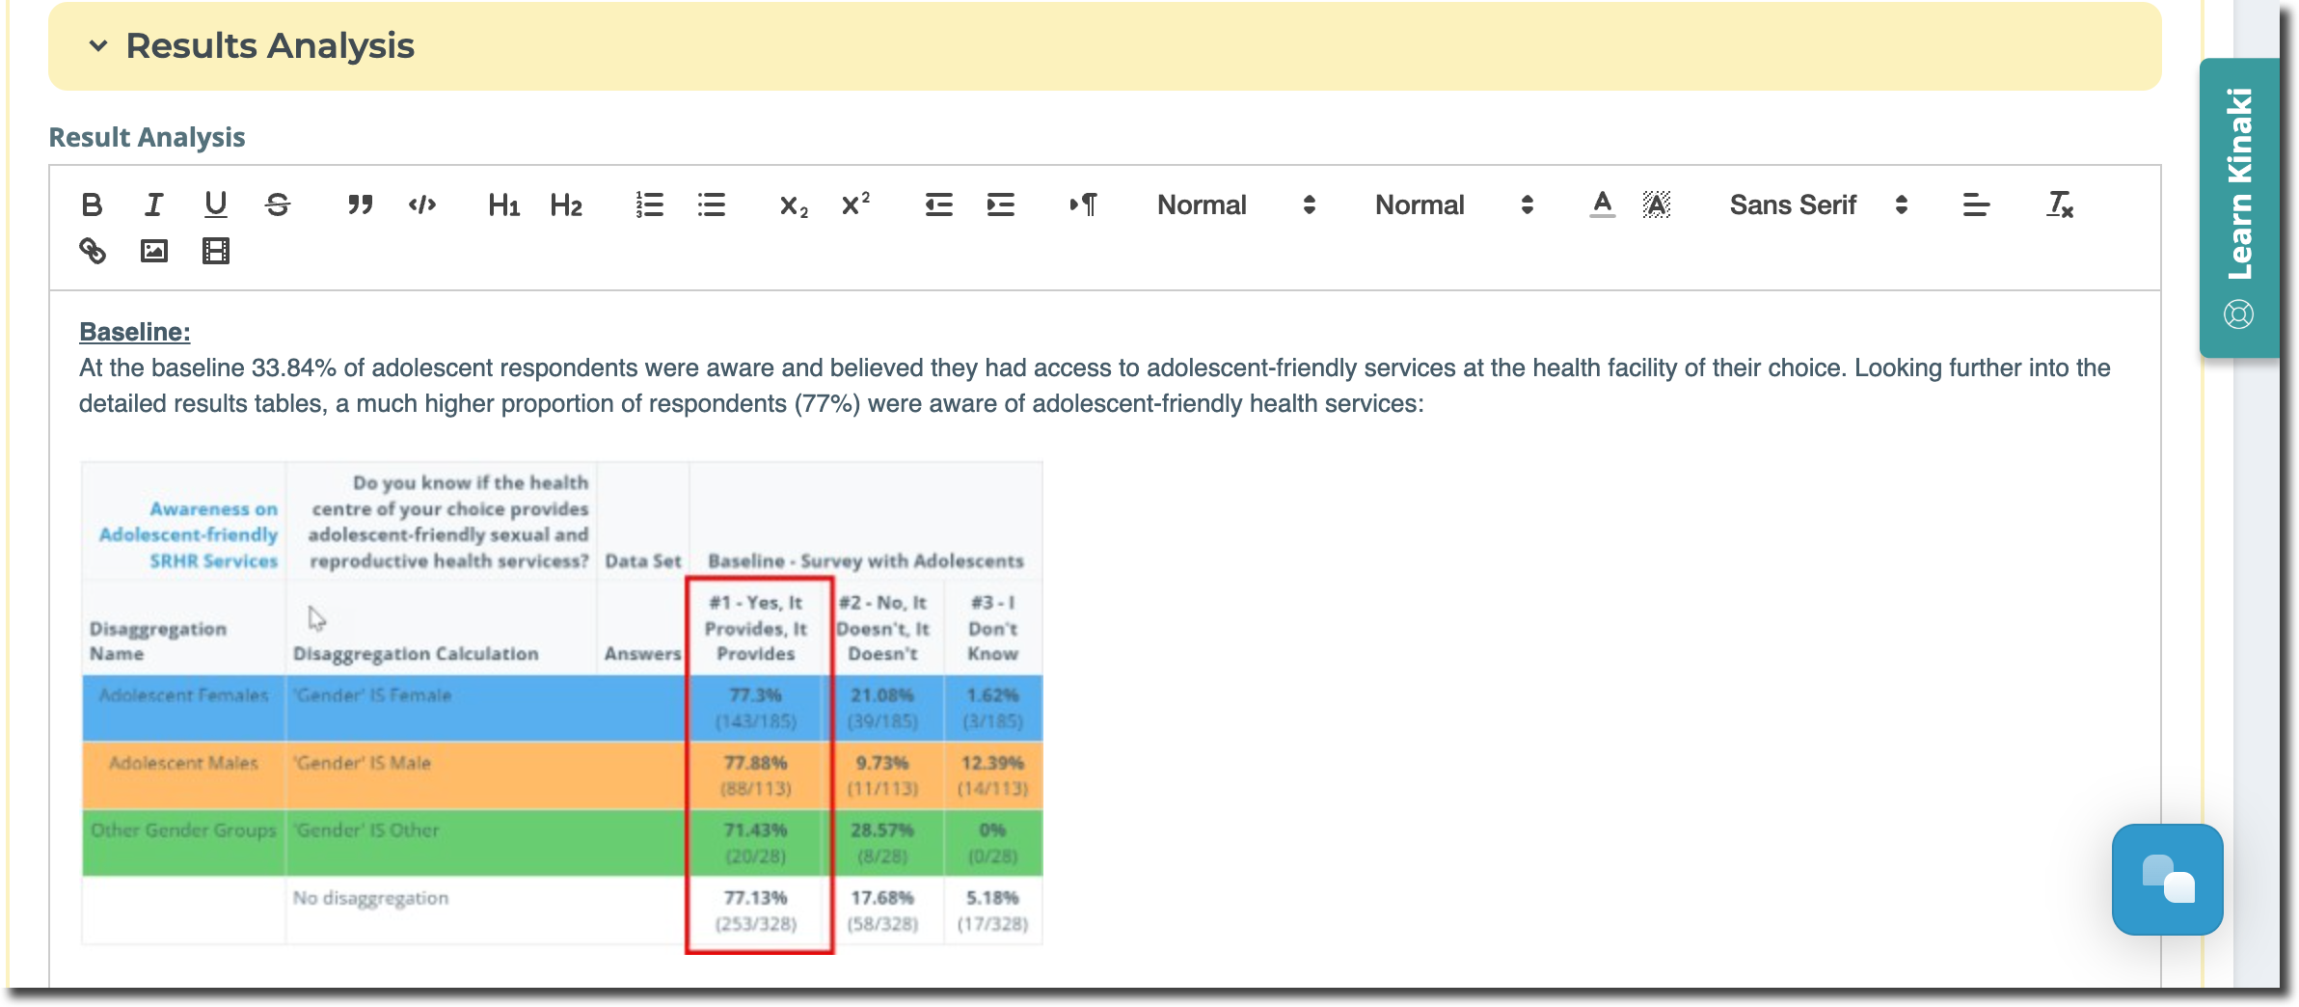Toggle bold formatting
This screenshot has height=1007, width=2299.
(93, 204)
